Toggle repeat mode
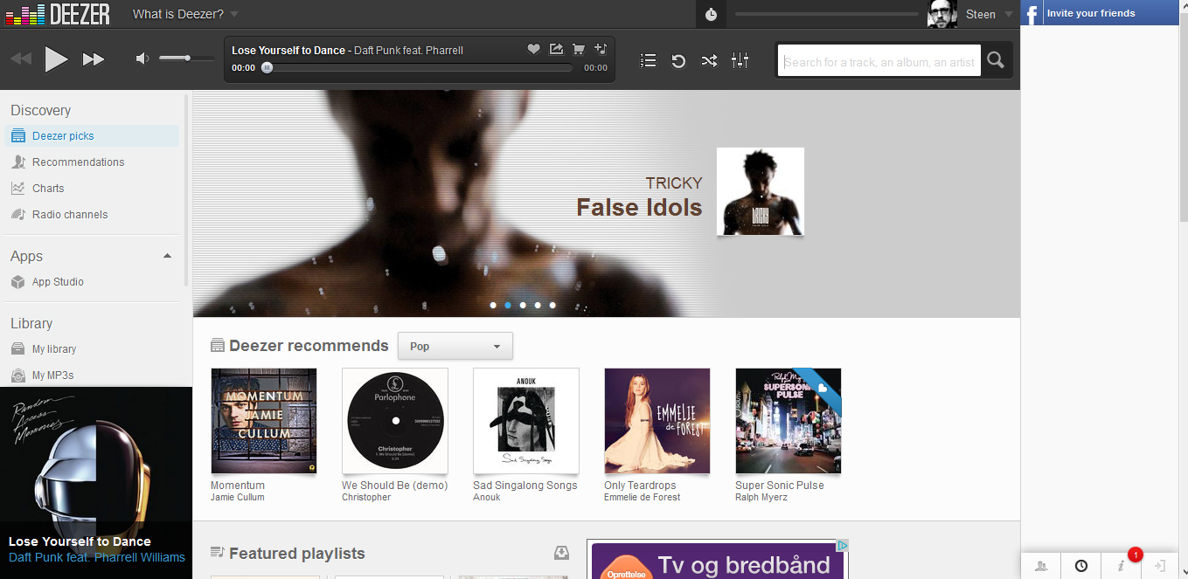Viewport: 1188px width, 579px height. pyautogui.click(x=678, y=60)
